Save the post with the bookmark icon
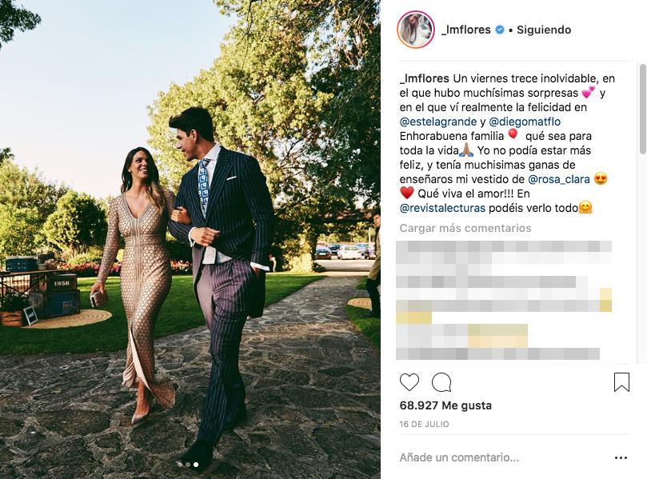 point(621,382)
